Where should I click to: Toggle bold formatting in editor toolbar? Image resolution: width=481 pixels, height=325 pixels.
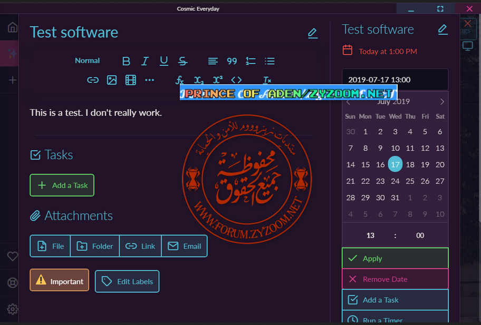tap(126, 61)
